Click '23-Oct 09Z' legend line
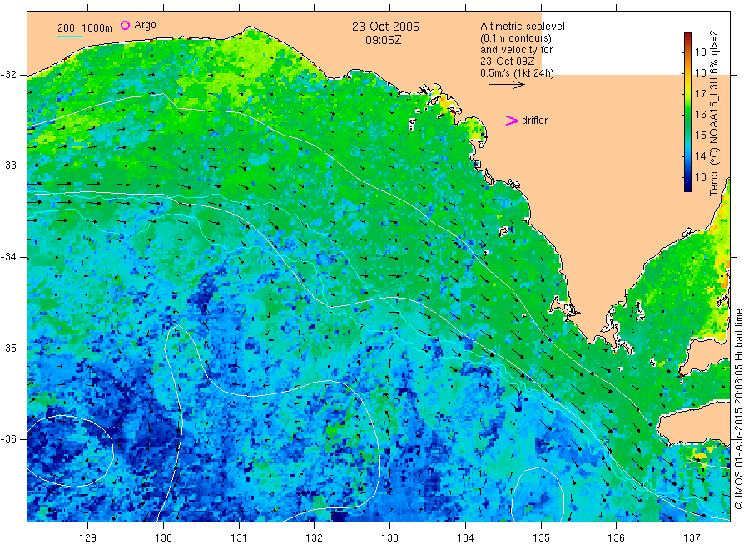Viewport: 749px width, 549px height. 508,62
